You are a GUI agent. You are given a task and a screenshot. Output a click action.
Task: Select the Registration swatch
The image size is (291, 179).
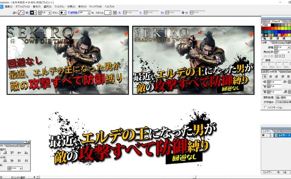[x=266, y=25]
